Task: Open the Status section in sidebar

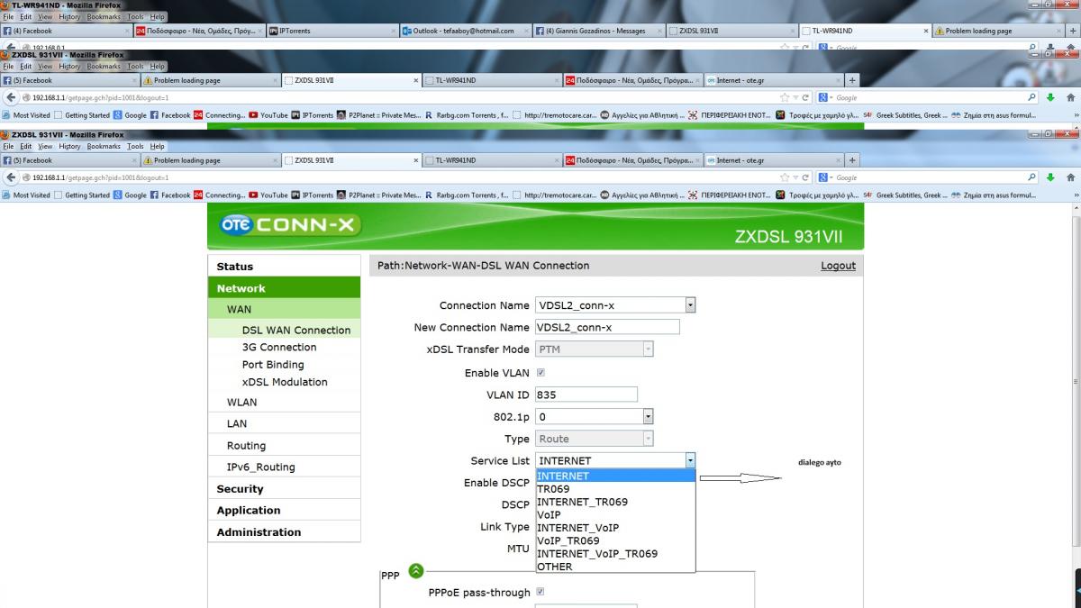Action: pos(284,267)
